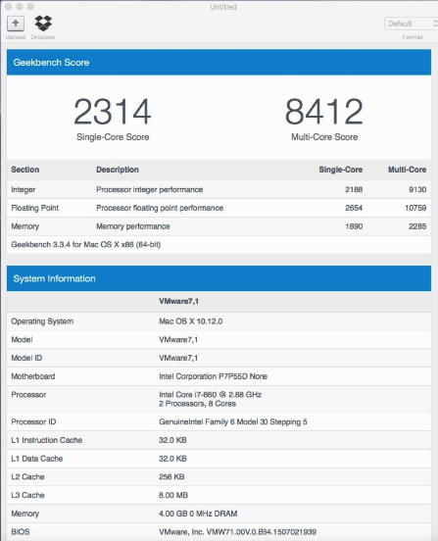Click the Single-Core Score label
438x541 pixels.
(113, 137)
